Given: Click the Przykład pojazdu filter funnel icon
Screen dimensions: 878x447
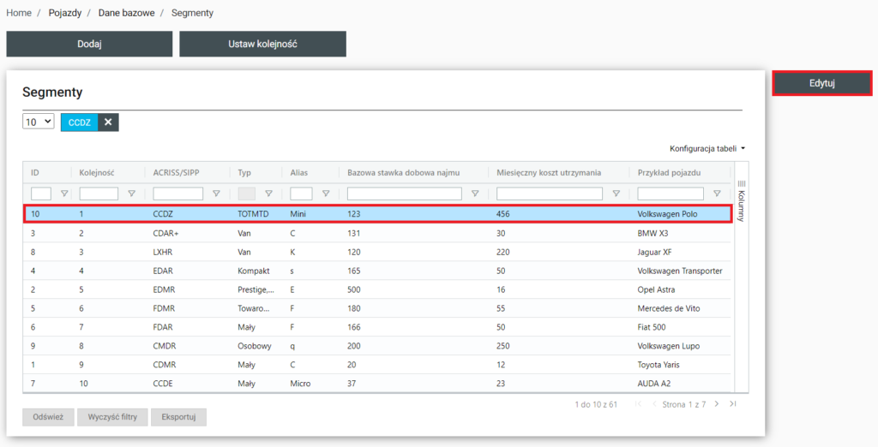Looking at the screenshot, I should pyautogui.click(x=717, y=194).
